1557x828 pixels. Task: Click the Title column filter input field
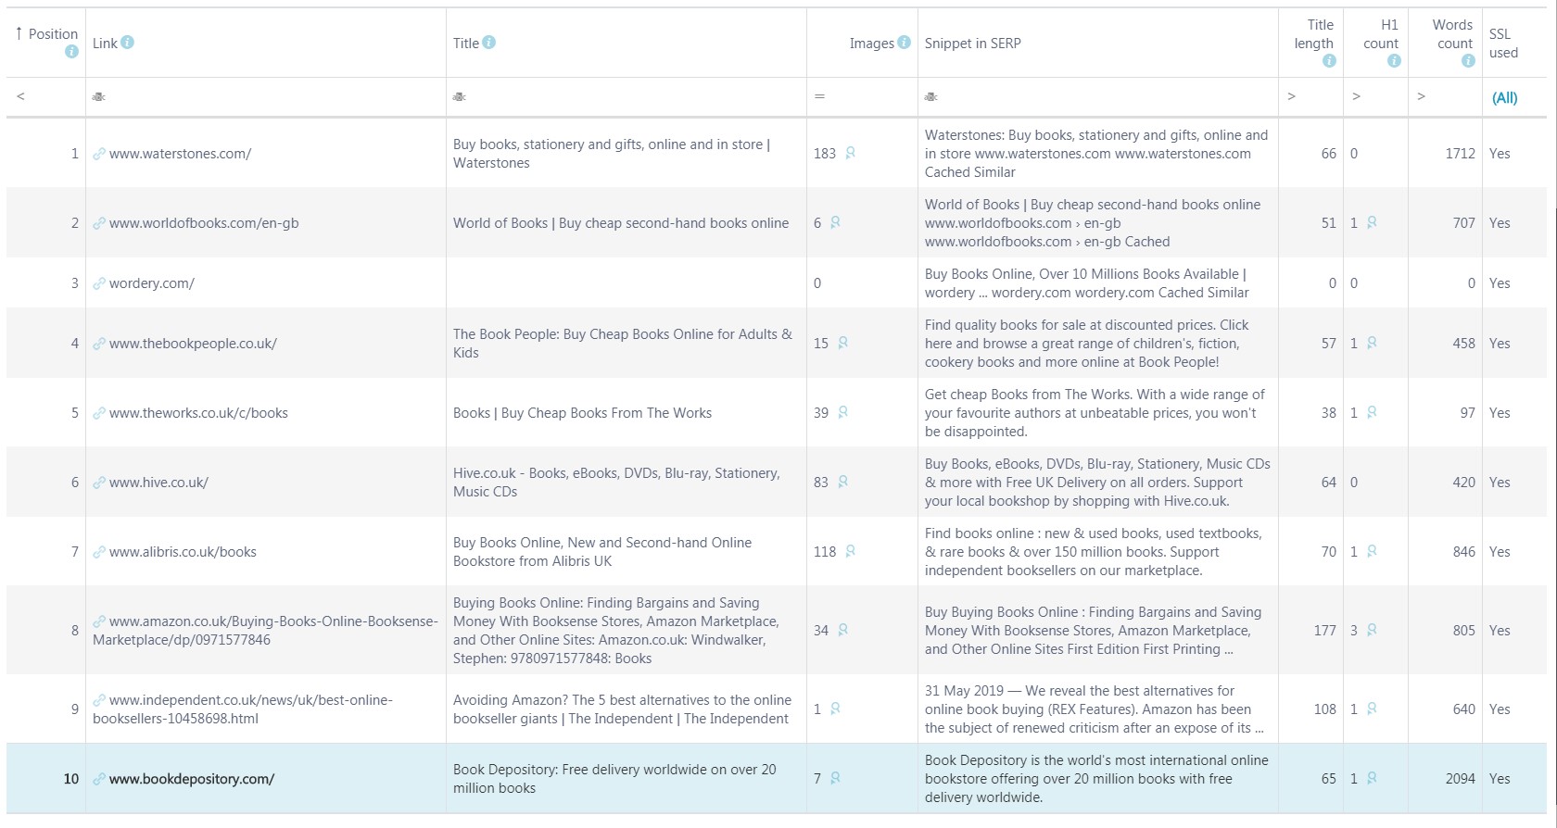[x=627, y=97]
